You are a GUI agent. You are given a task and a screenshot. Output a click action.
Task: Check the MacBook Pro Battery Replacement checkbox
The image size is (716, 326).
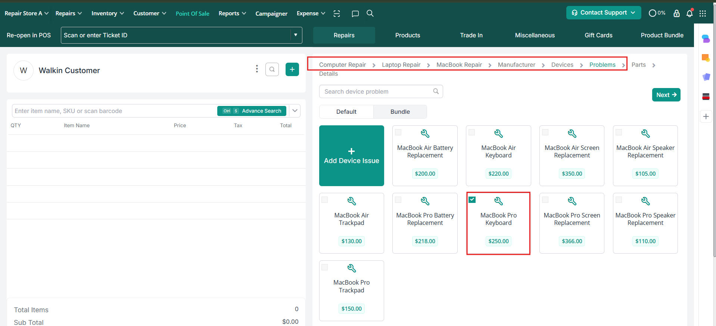[398, 200]
